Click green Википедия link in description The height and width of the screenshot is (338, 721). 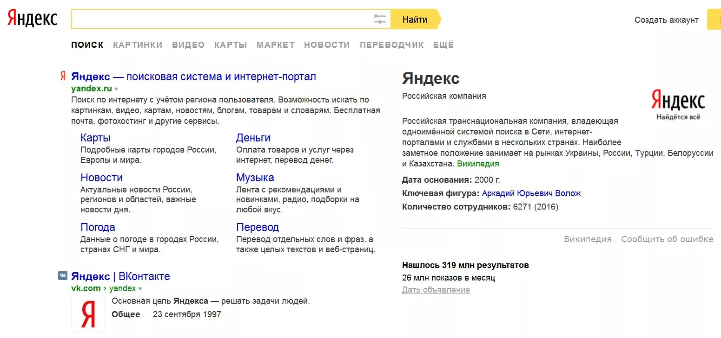click(478, 164)
